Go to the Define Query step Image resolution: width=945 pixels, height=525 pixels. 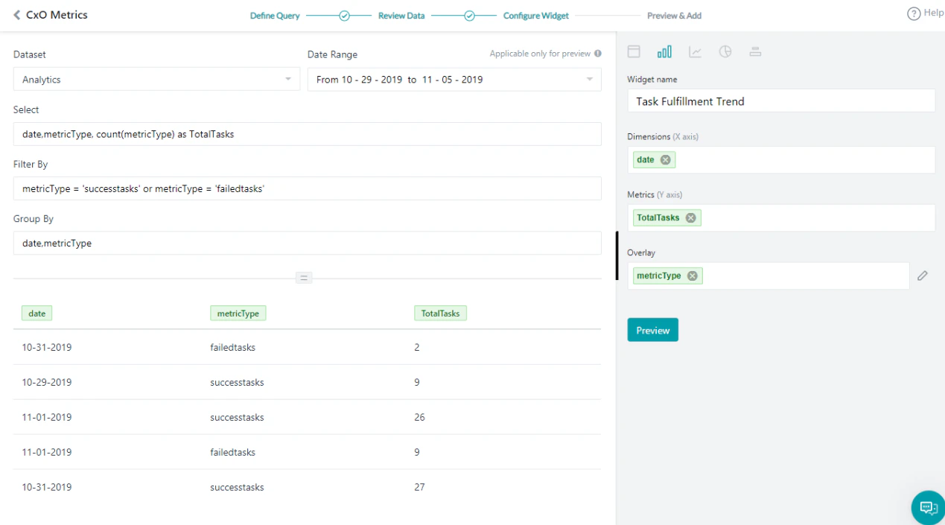[x=275, y=15]
